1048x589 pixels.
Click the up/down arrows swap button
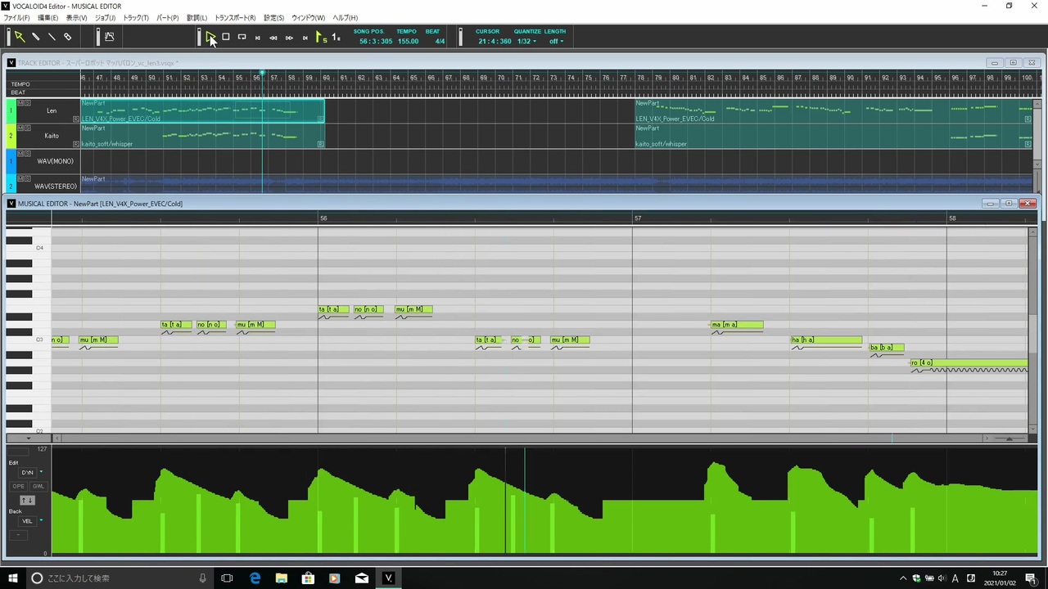(x=27, y=500)
